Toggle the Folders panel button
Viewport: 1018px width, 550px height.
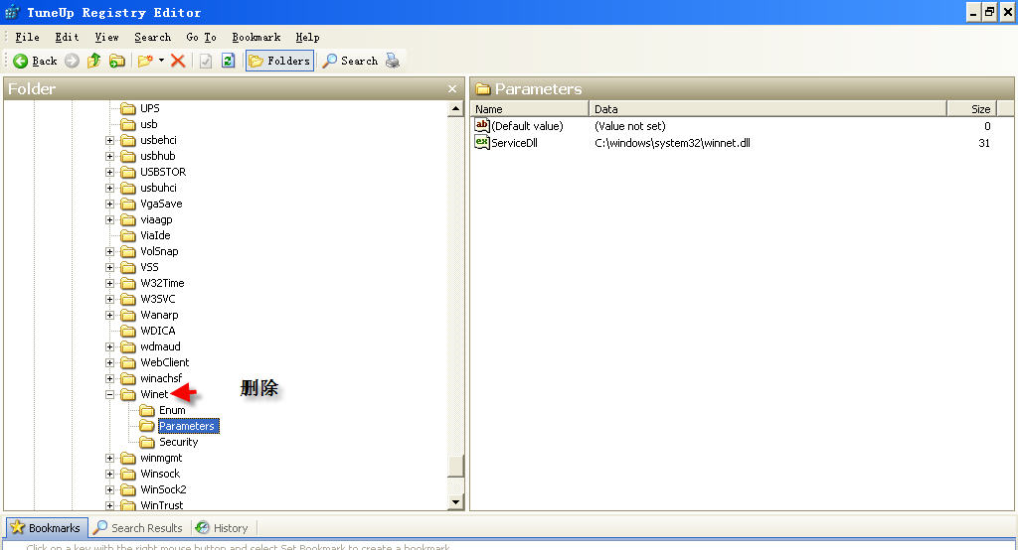click(x=279, y=61)
